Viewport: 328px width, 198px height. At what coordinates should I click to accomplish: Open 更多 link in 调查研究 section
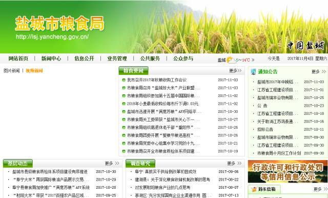235,163
